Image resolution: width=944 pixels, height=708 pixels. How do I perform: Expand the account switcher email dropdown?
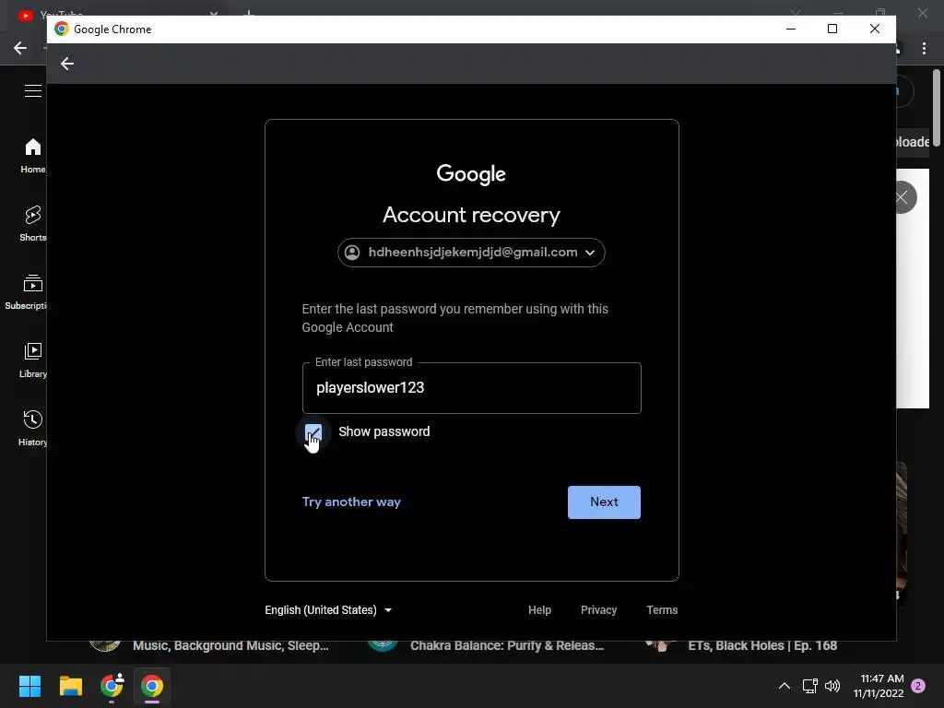[471, 253]
